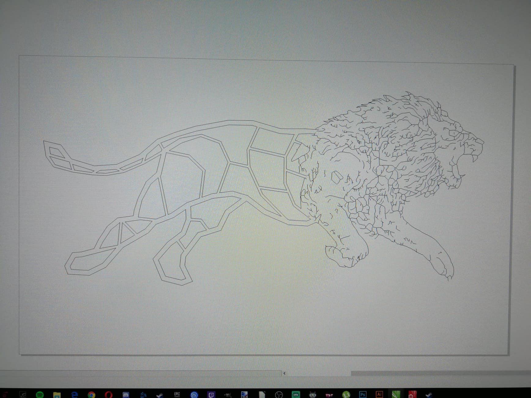Open the TSR taskbar icon
531x398 pixels.
pos(329,395)
